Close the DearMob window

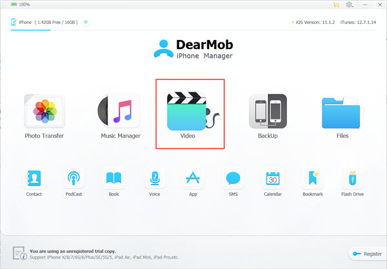point(380,5)
